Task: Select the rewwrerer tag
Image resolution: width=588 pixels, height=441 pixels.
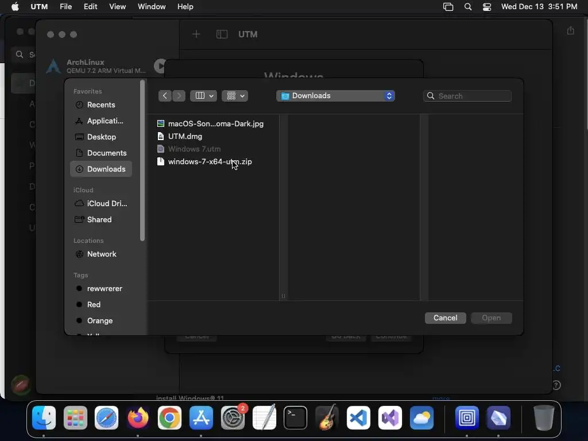Action: coord(101,289)
